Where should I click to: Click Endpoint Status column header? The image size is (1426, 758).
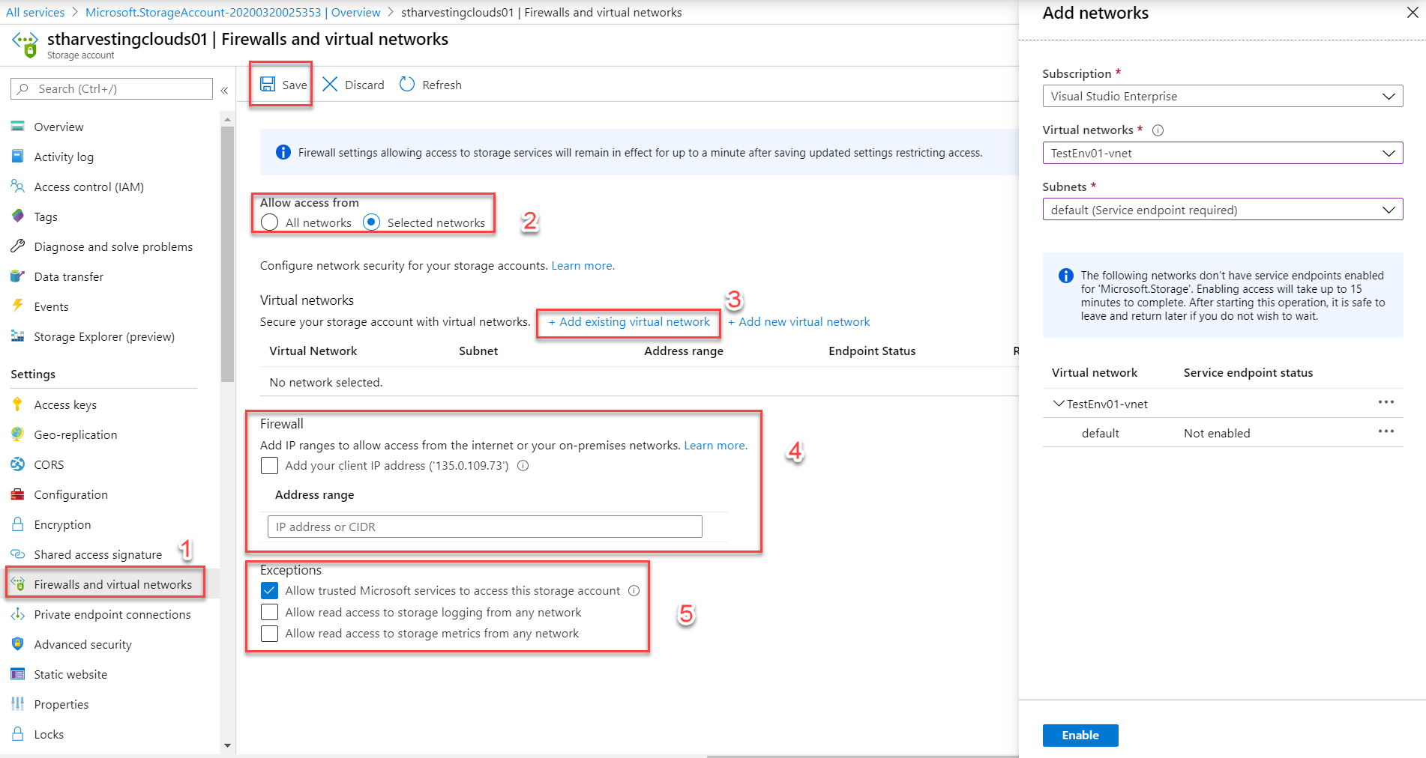[872, 351]
